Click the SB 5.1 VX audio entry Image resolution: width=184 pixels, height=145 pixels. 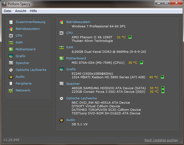pyautogui.click(x=80, y=124)
